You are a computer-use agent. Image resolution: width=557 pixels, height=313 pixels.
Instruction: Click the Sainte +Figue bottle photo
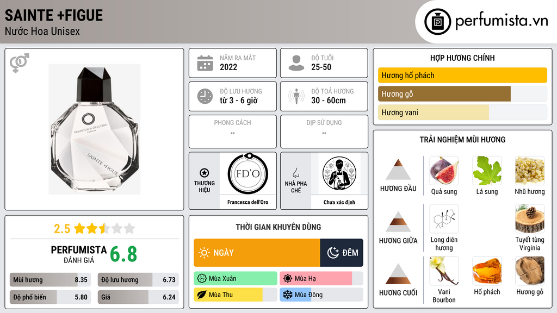(94, 129)
